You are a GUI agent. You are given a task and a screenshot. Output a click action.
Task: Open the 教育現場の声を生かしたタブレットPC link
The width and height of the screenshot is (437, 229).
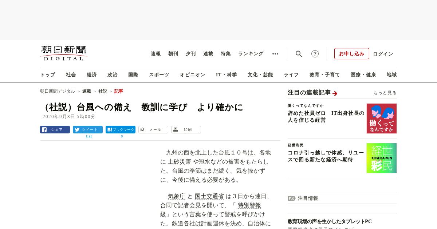330,221
